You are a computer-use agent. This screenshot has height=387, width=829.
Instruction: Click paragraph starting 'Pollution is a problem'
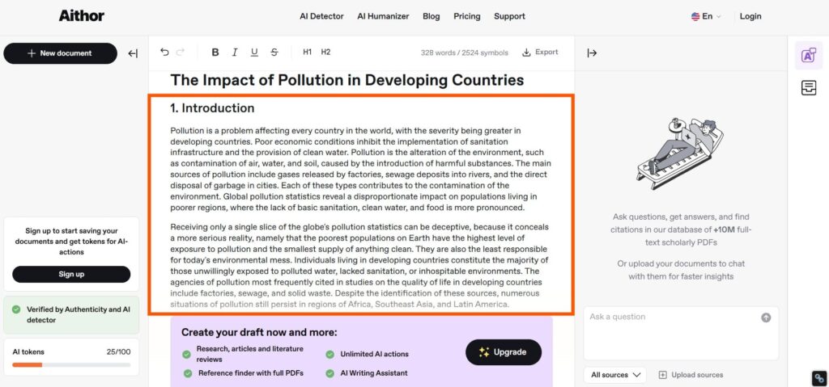(x=360, y=169)
